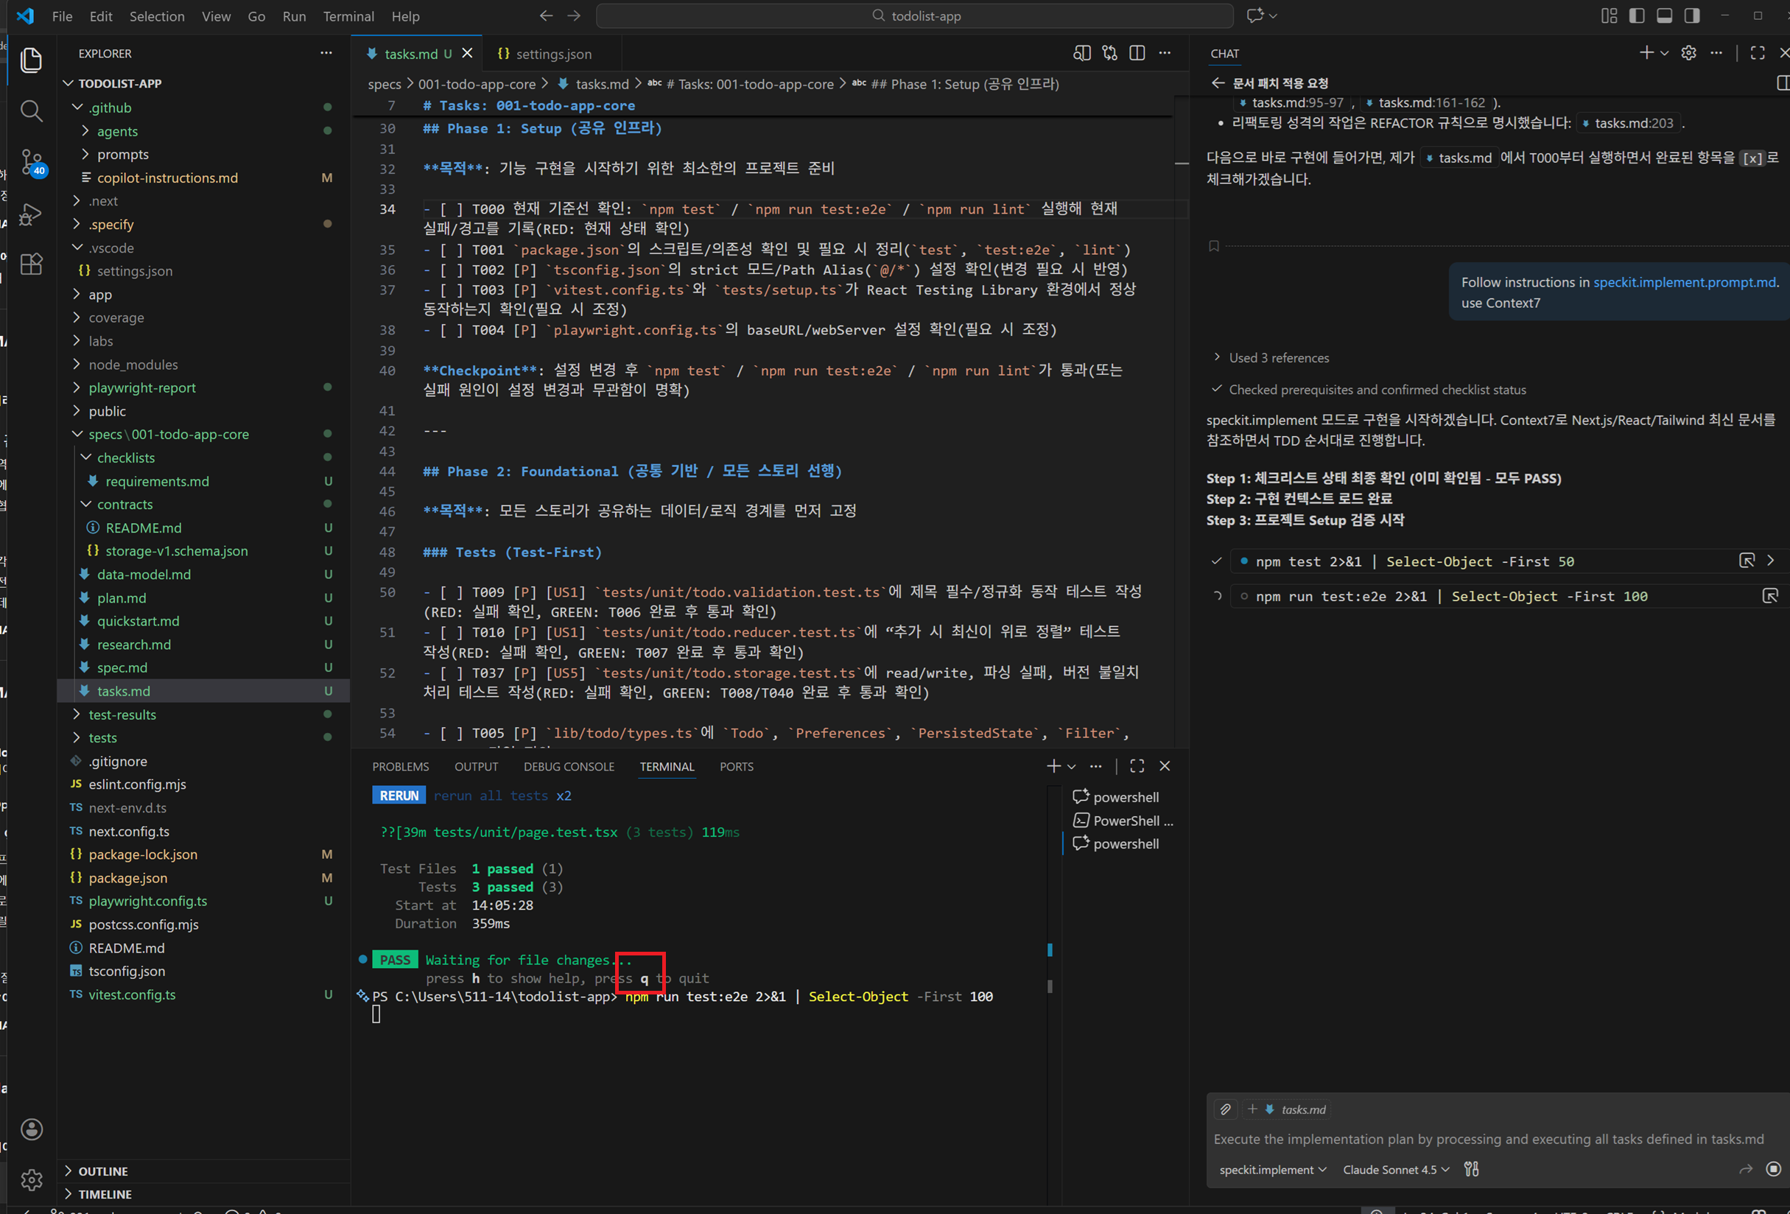Open the Claude Sonnet 4.5 model dropdown
Image resolution: width=1790 pixels, height=1214 pixels.
click(1396, 1169)
